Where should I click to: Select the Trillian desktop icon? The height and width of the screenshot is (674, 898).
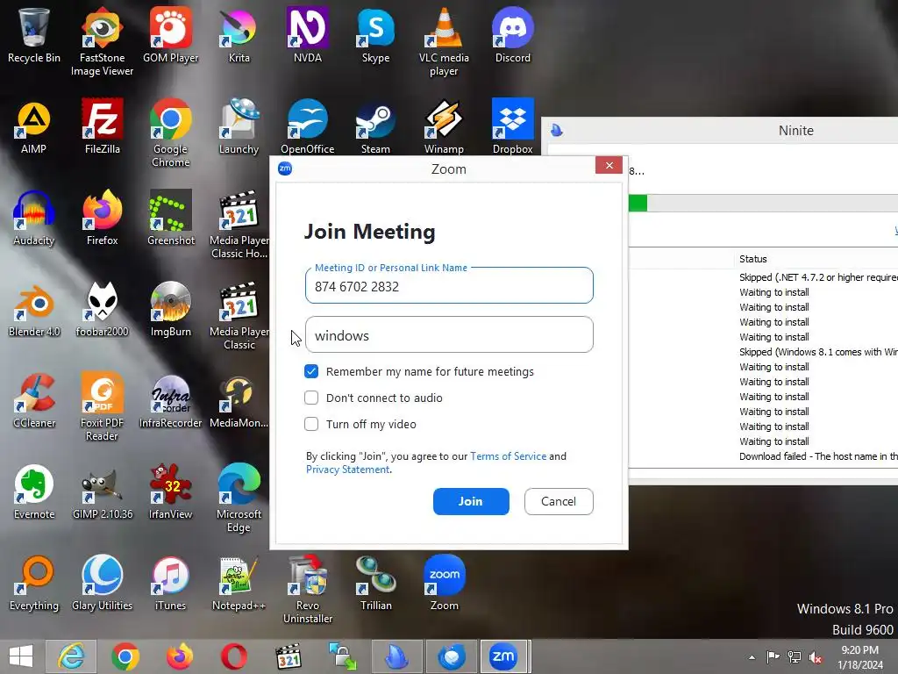[x=375, y=583]
